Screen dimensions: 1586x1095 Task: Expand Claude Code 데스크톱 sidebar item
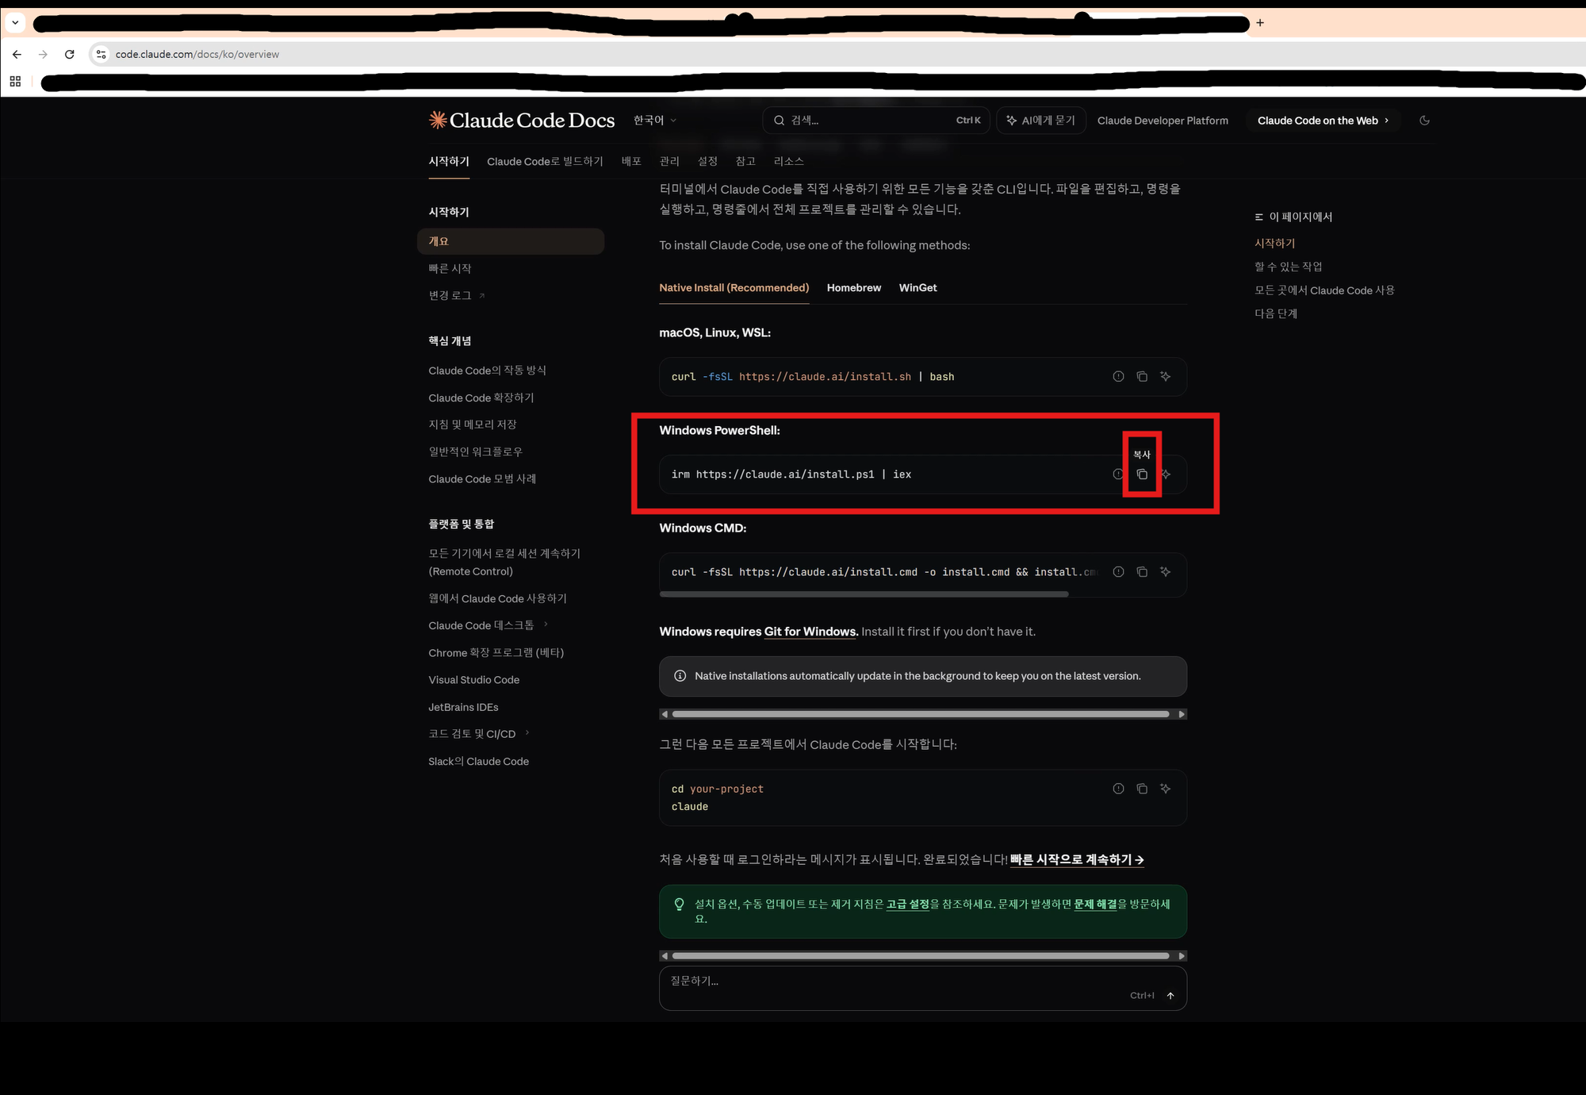[x=546, y=624]
